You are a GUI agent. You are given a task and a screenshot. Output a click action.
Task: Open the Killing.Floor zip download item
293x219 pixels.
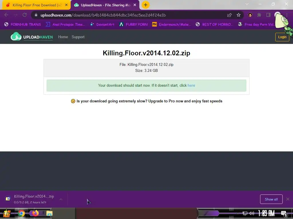point(34,199)
